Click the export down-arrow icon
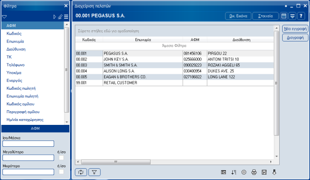This screenshot has height=180, width=310. 274,172
